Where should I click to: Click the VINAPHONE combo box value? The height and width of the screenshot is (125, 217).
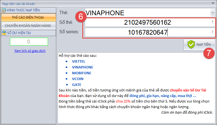click(x=105, y=13)
